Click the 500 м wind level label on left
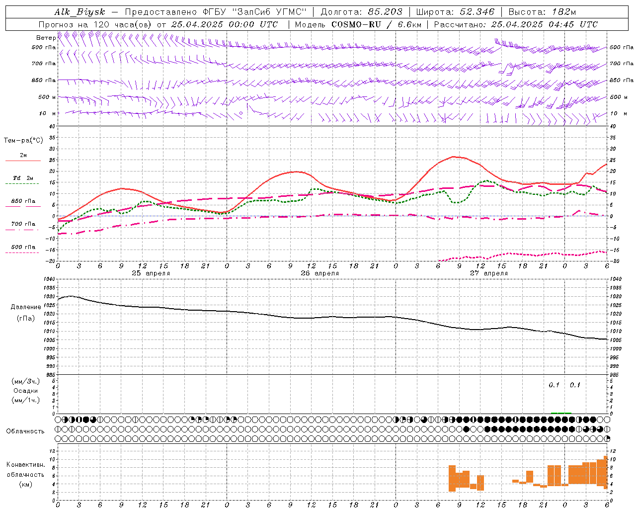The height and width of the screenshot is (509, 636). point(47,97)
